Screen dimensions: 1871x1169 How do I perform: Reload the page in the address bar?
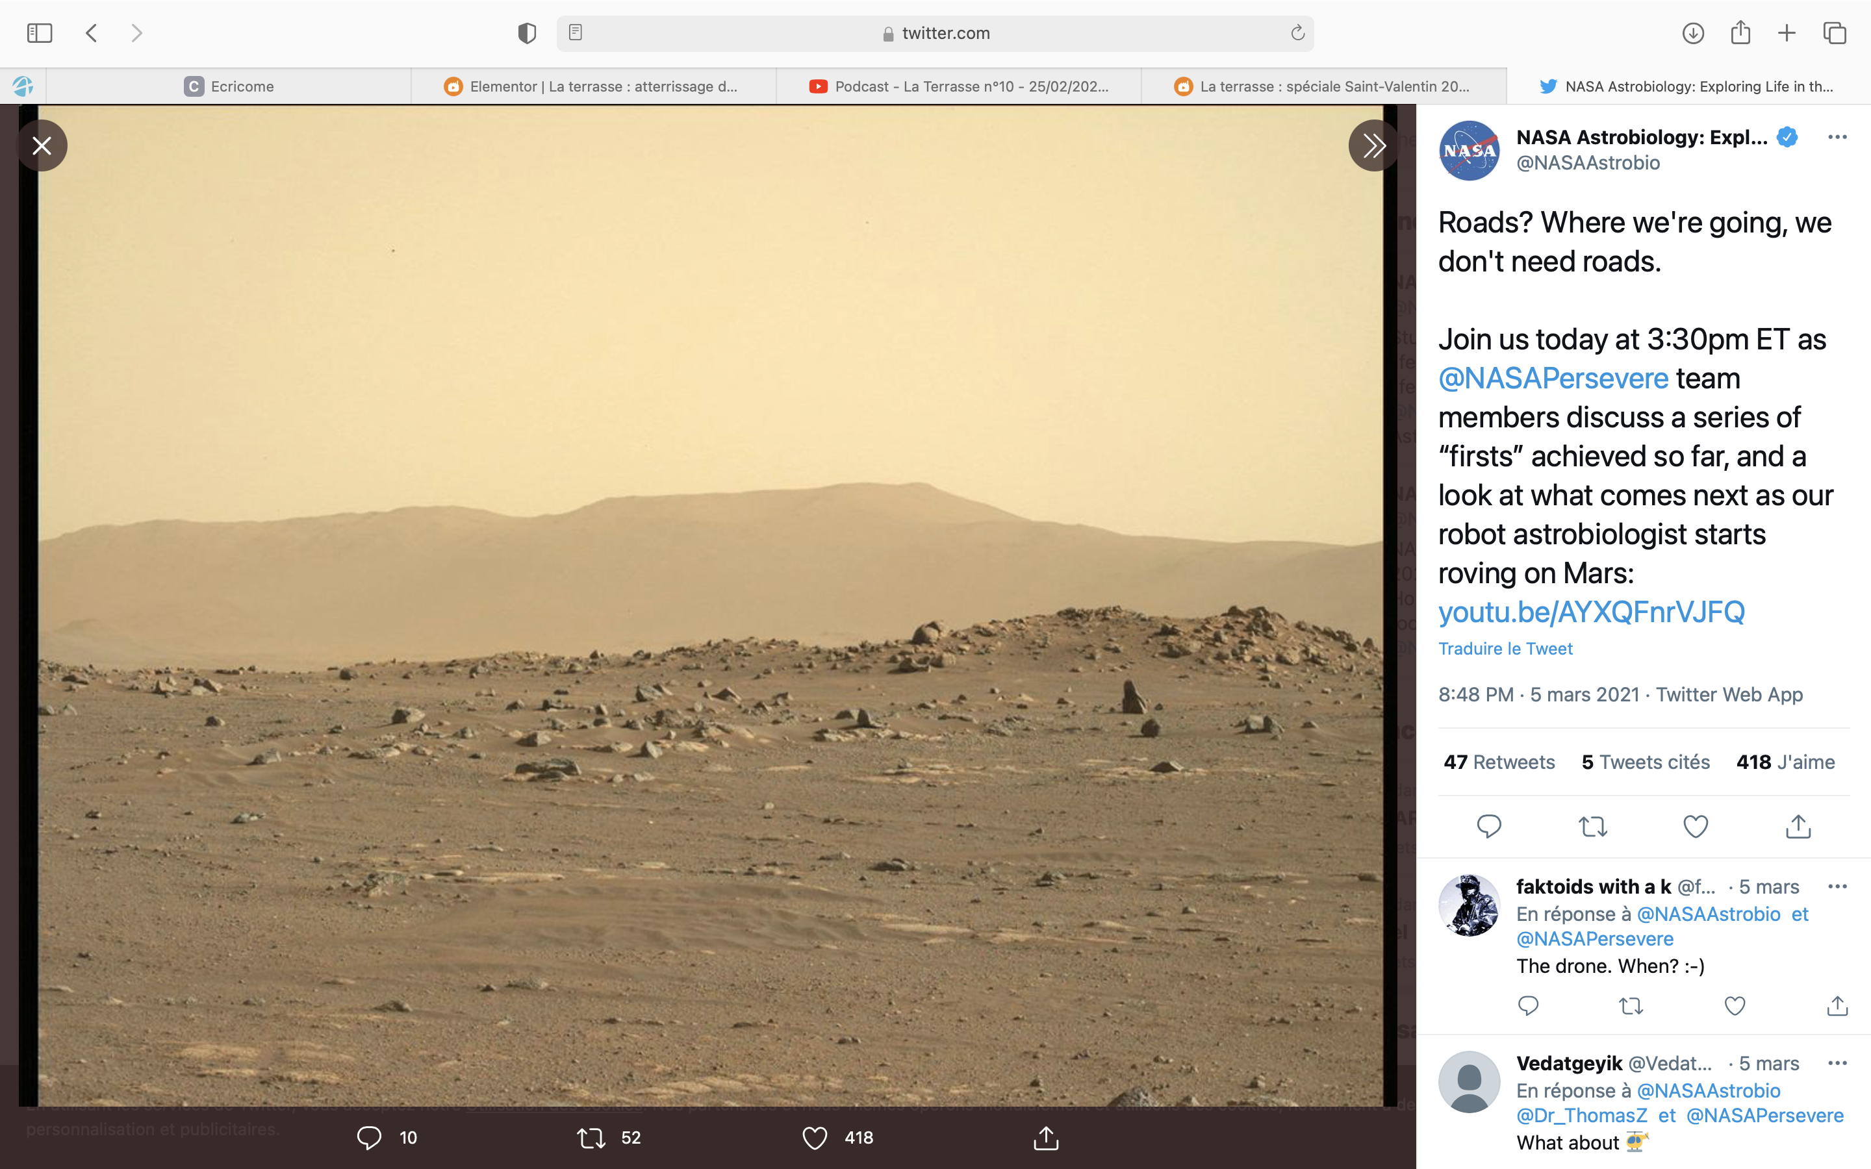click(1297, 33)
